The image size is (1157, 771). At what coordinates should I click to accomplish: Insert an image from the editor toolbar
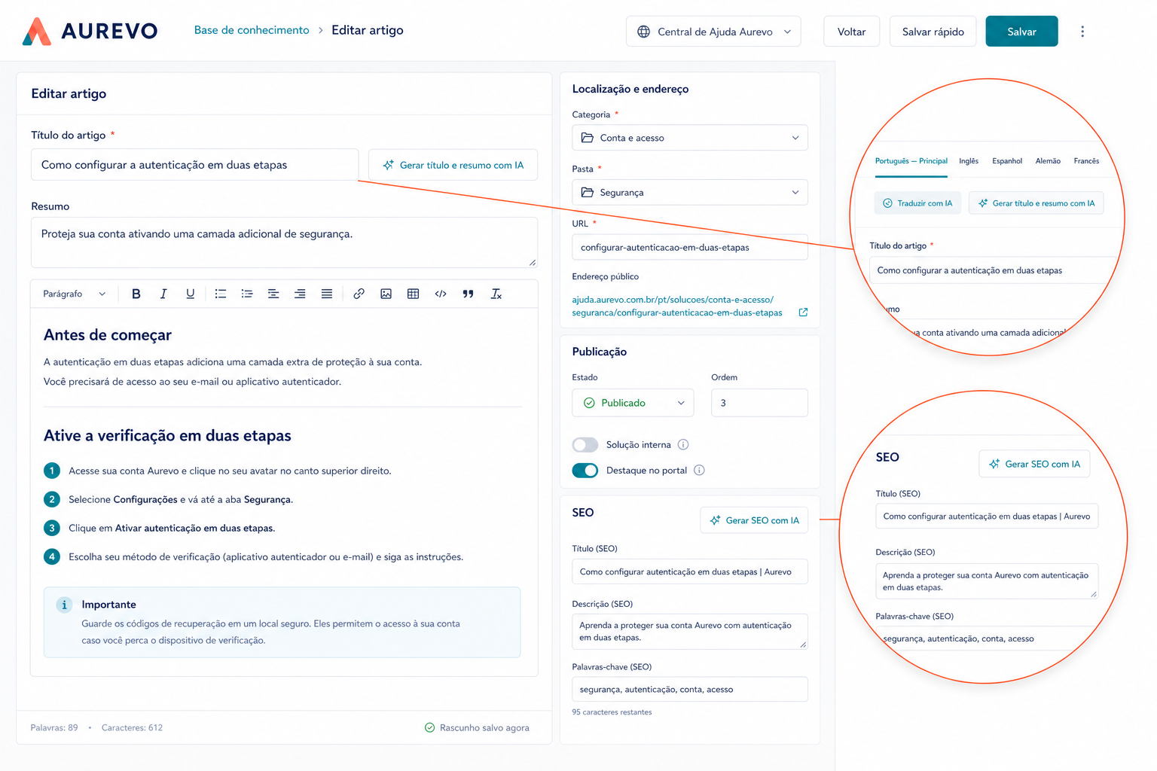pos(386,294)
